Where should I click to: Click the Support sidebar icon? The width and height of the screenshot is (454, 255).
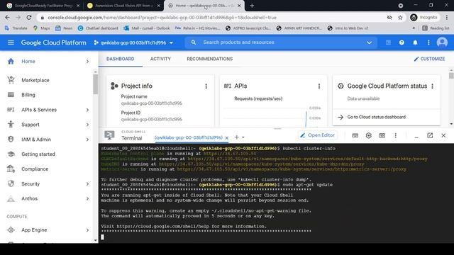11,125
